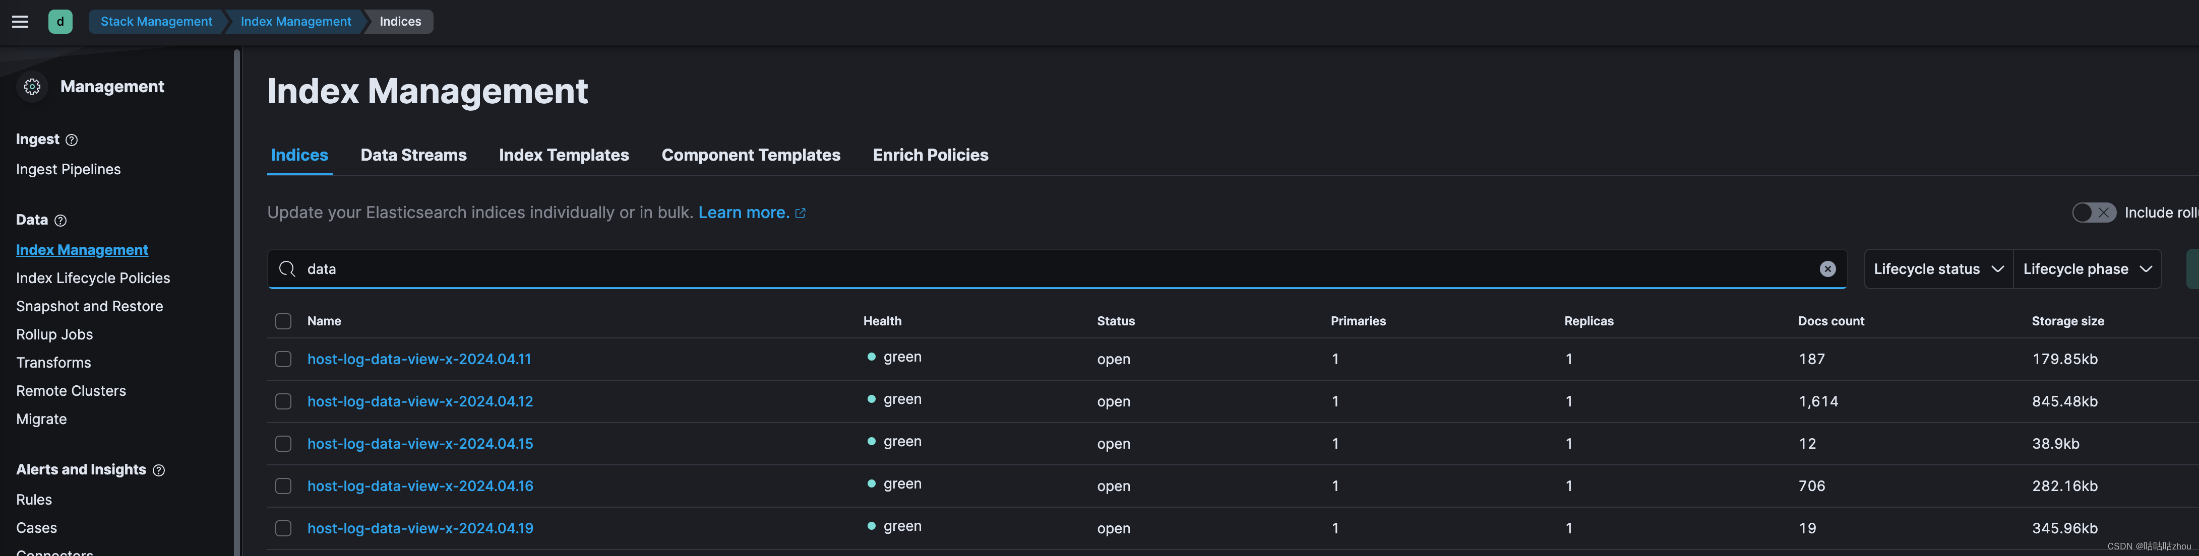
Task: Open index host-log-data-view-x-2024.04.16
Action: click(x=420, y=486)
